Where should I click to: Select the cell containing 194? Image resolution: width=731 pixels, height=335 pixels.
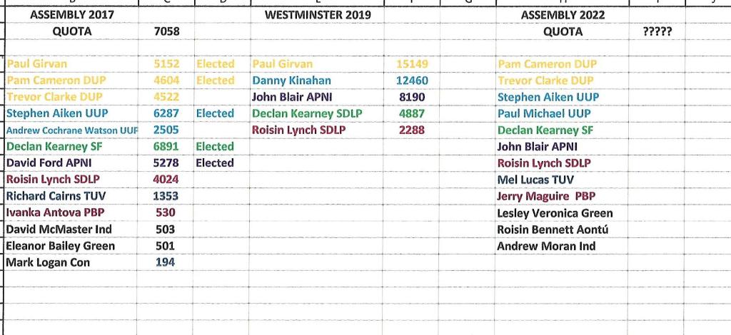pos(165,262)
